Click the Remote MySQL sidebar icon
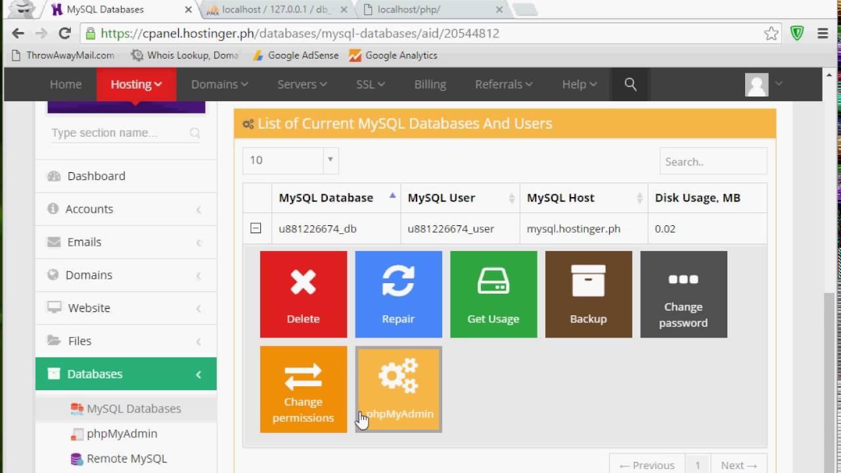 [x=77, y=459]
